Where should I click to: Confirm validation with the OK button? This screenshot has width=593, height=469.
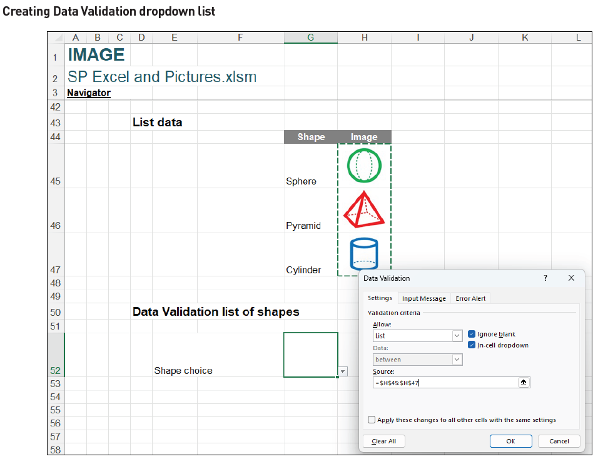(510, 441)
